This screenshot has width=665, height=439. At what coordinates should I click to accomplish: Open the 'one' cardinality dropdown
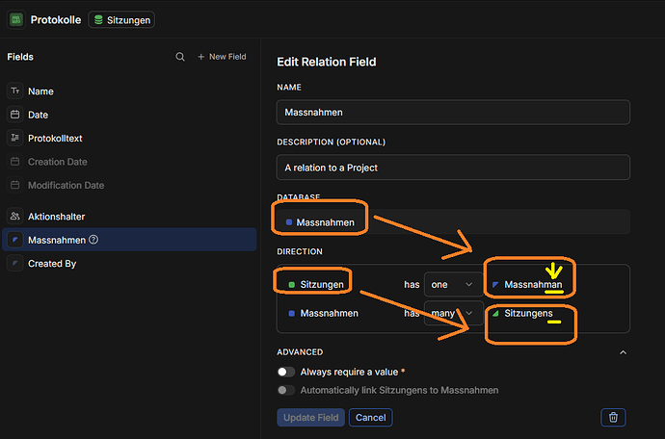click(452, 285)
